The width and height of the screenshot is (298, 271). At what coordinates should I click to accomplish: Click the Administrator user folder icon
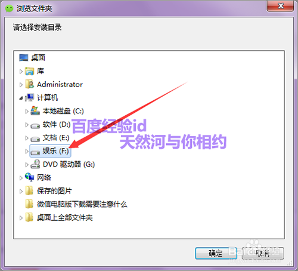29,84
